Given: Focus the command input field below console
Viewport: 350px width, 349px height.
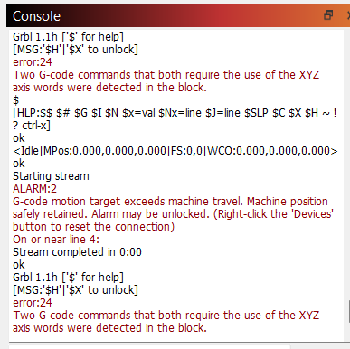Looking at the screenshot, I should [x=149, y=347].
